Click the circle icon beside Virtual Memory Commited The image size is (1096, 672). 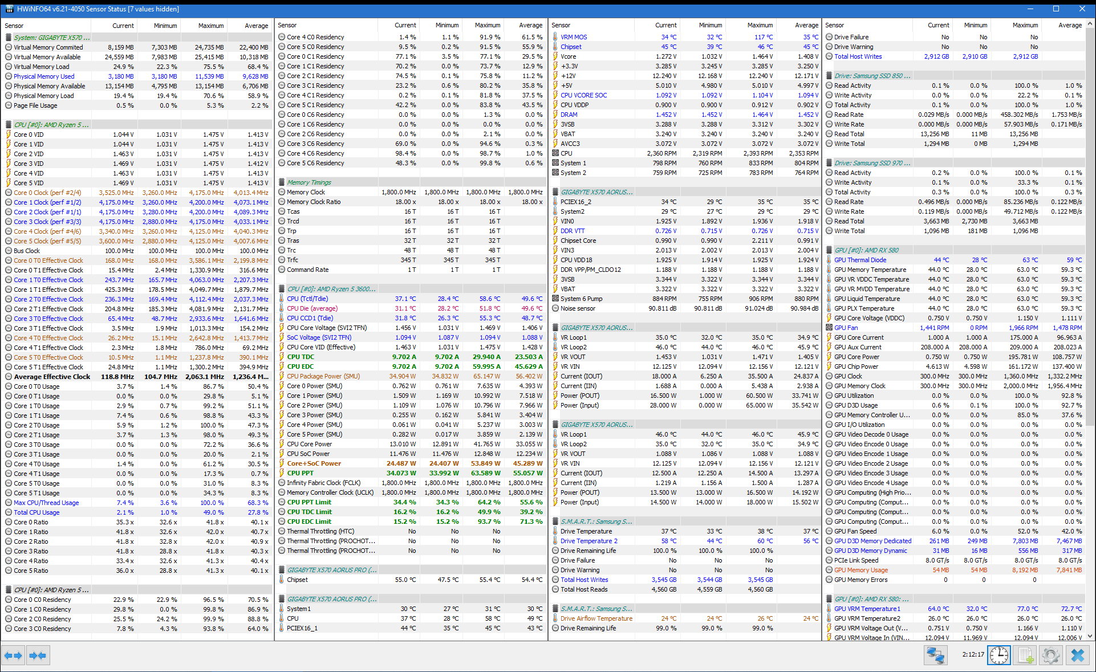(9, 47)
